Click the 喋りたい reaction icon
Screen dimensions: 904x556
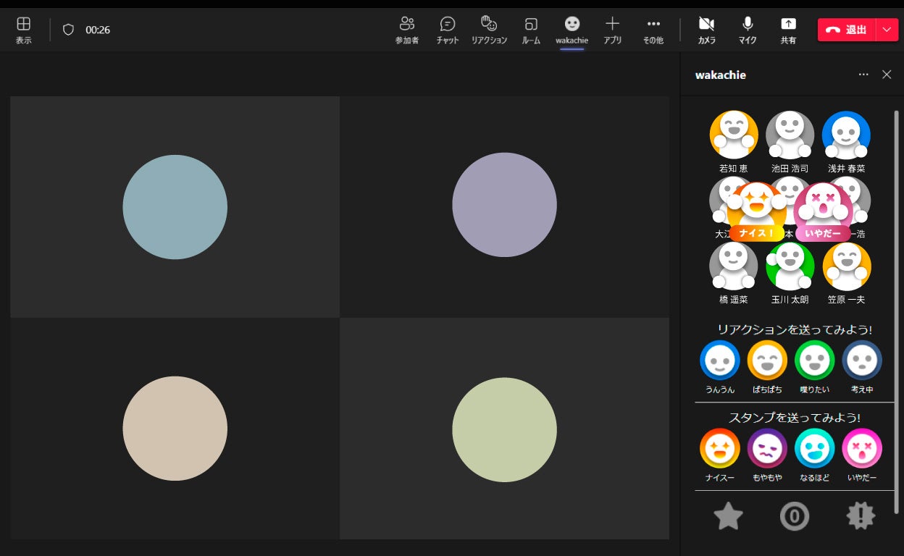814,361
